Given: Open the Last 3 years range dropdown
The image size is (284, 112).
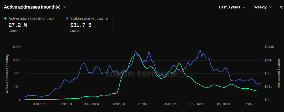Looking at the screenshot, I should (232, 7).
